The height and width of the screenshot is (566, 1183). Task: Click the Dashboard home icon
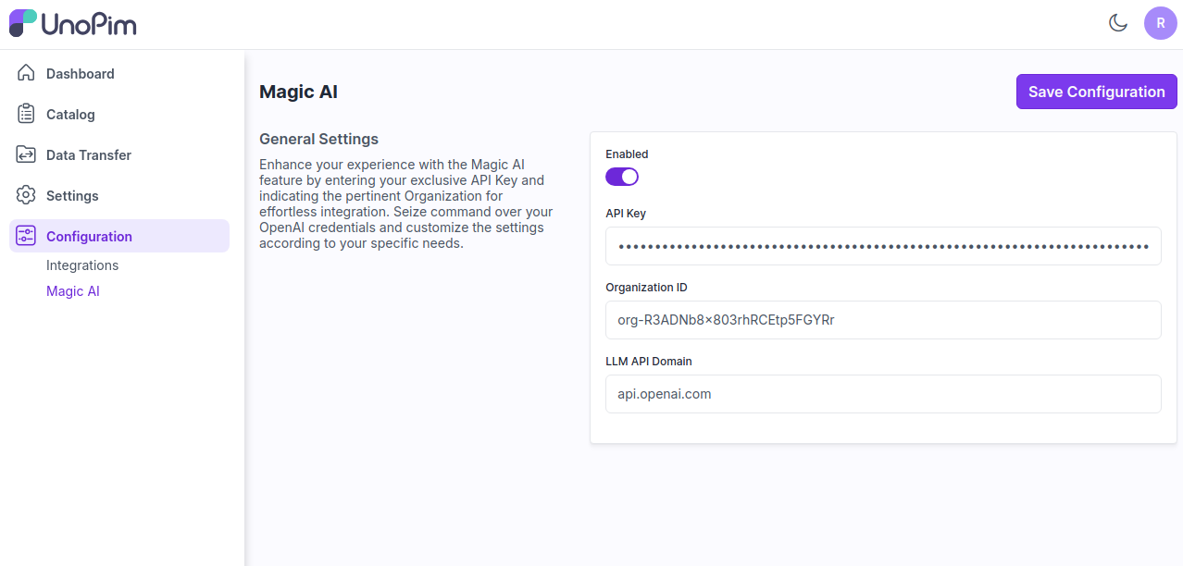26,73
